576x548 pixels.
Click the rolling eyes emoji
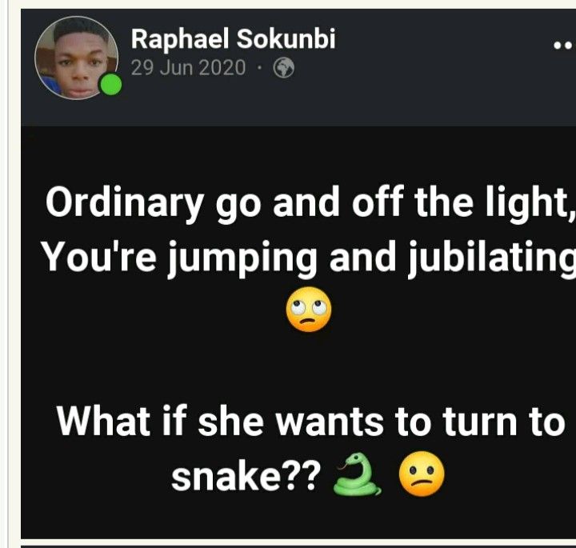pyautogui.click(x=309, y=310)
